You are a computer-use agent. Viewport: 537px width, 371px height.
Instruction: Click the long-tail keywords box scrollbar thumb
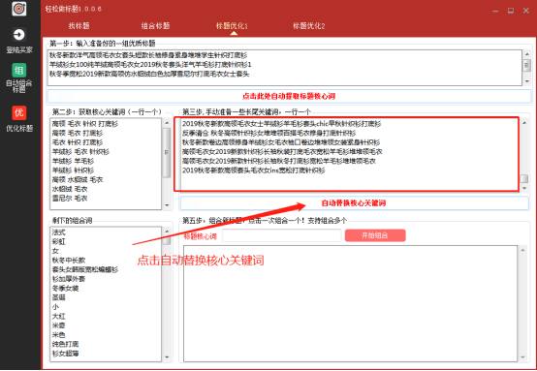click(524, 179)
